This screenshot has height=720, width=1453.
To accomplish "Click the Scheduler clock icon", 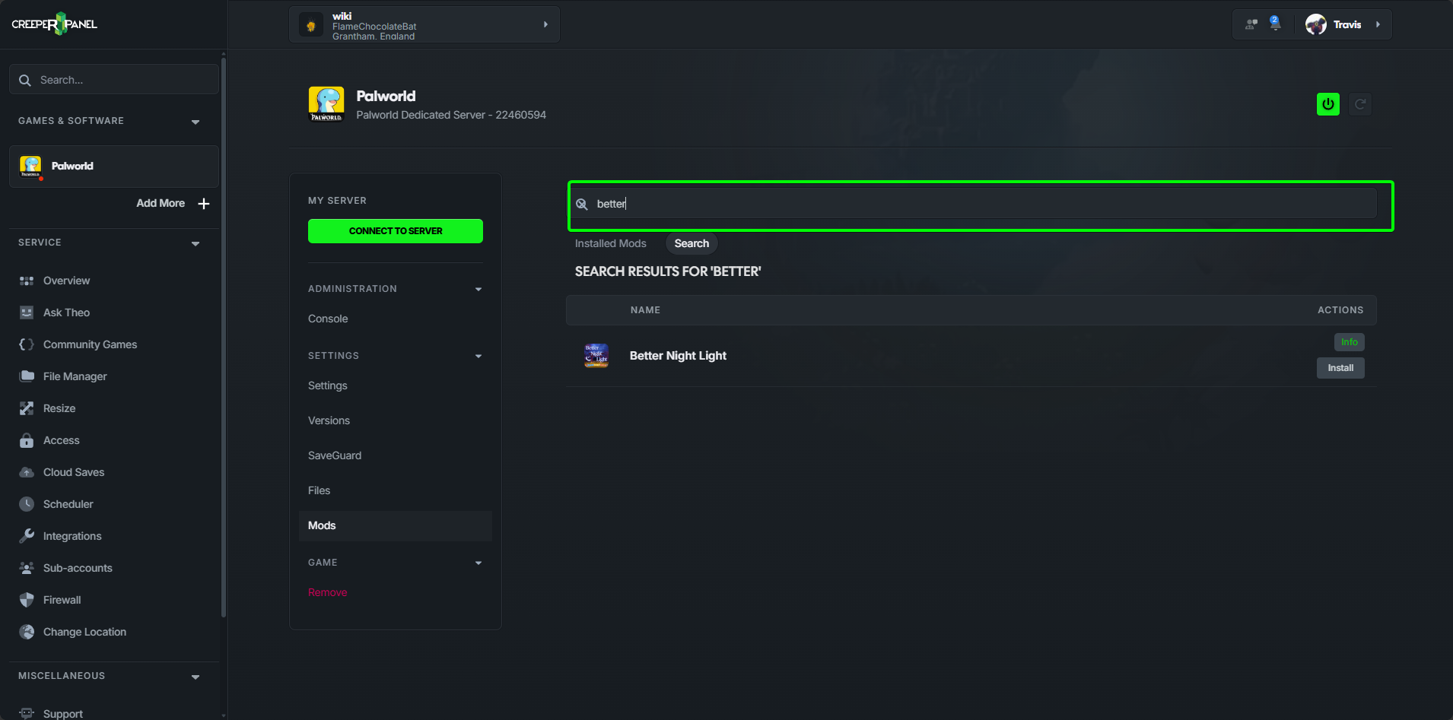I will [27, 504].
